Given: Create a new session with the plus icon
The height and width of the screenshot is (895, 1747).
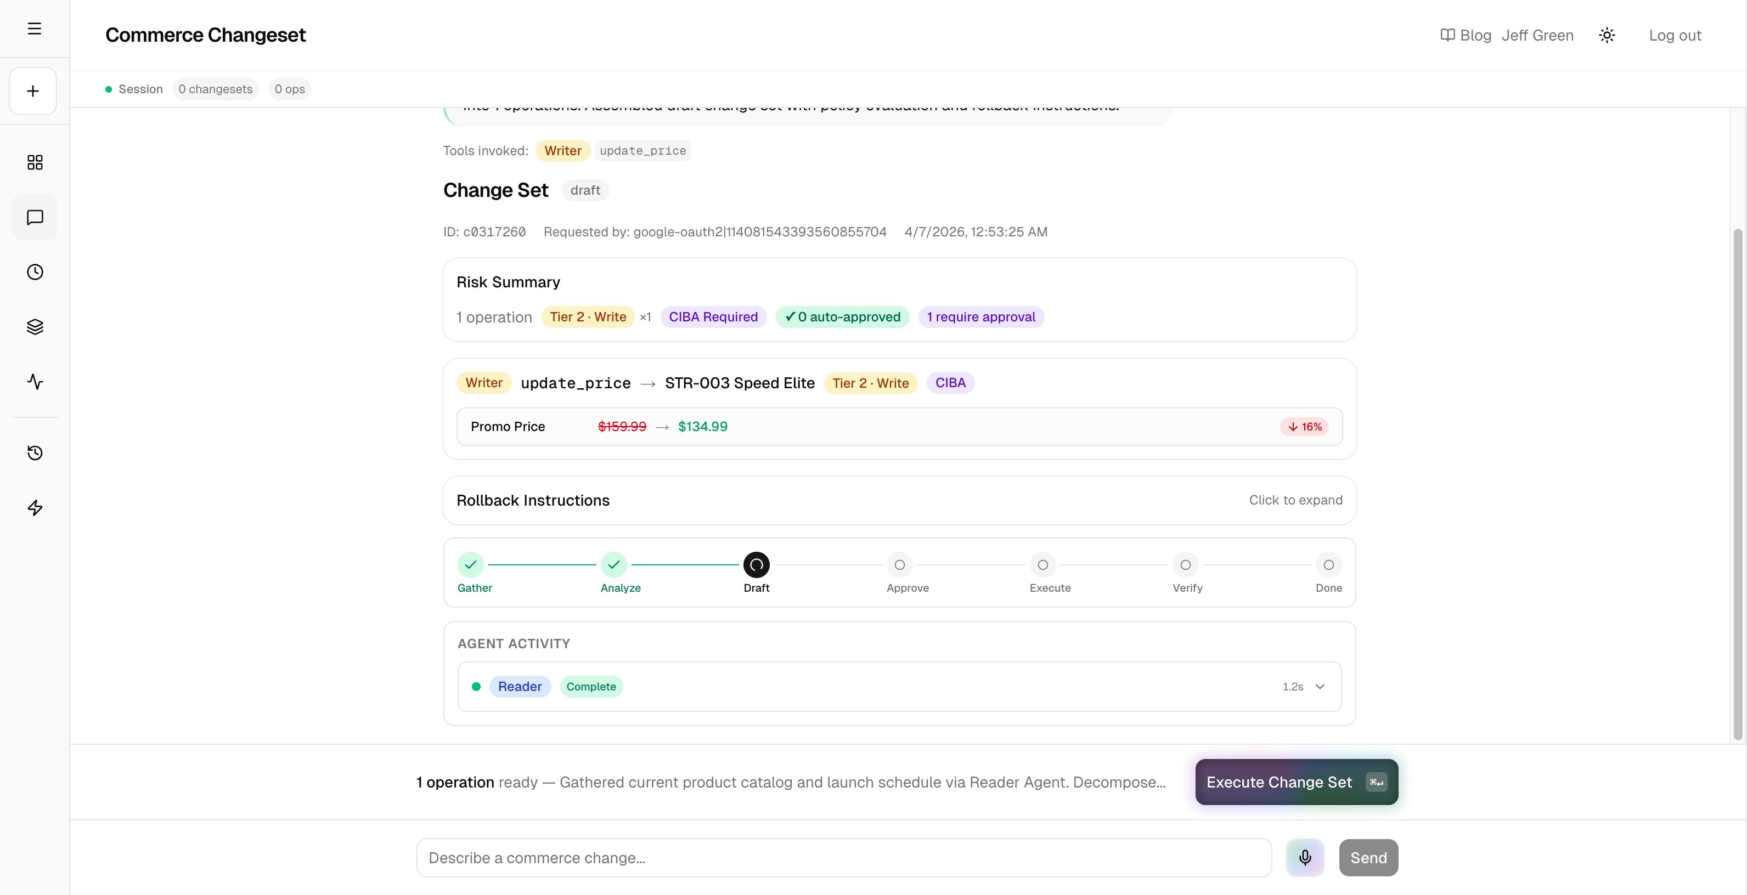Looking at the screenshot, I should [32, 90].
